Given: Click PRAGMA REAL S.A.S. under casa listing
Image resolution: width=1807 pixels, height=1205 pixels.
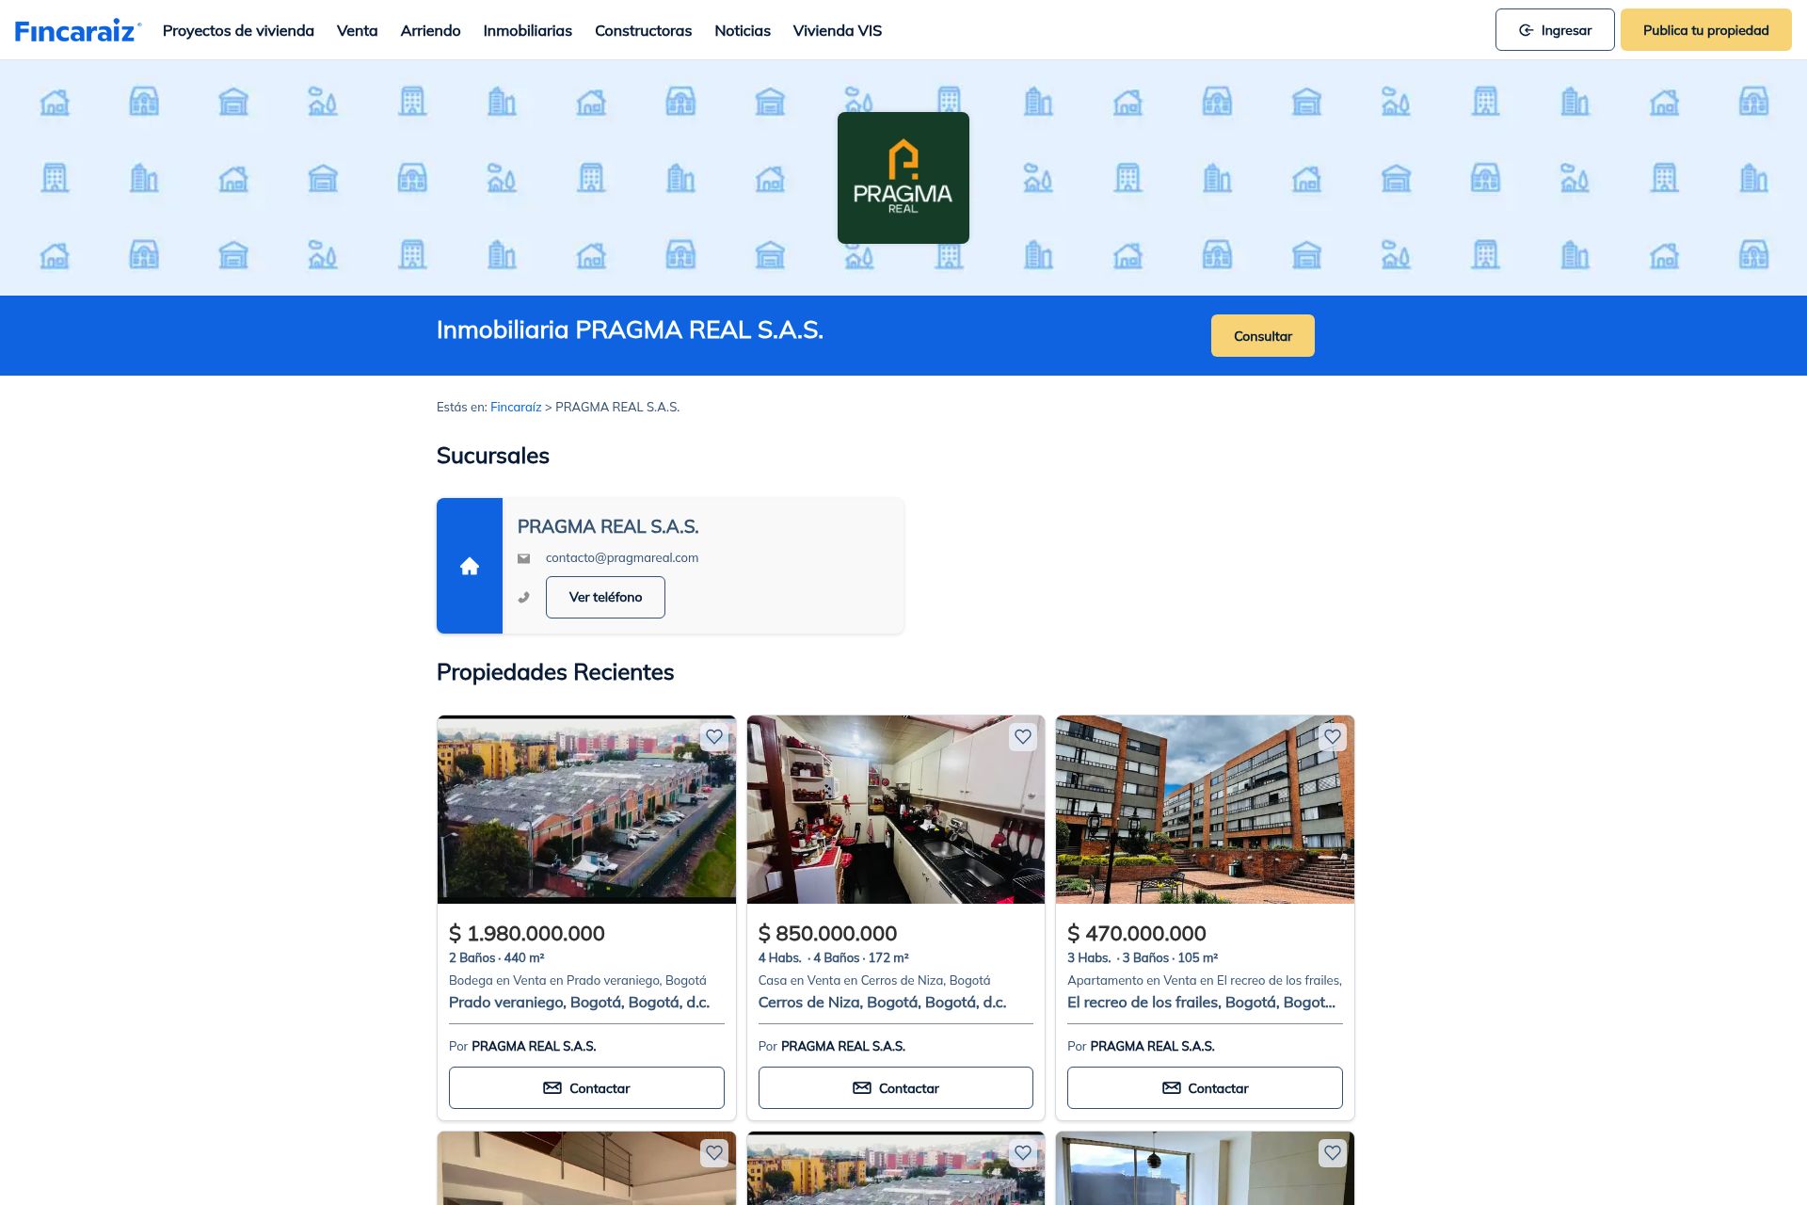Looking at the screenshot, I should click(843, 1046).
